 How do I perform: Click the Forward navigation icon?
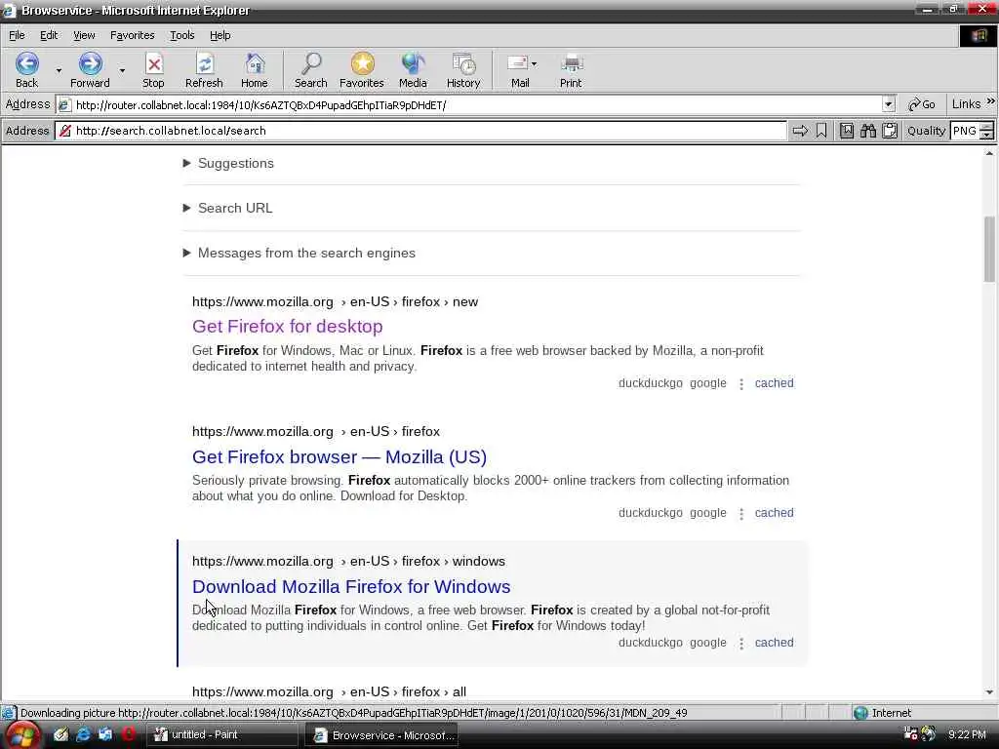click(90, 64)
